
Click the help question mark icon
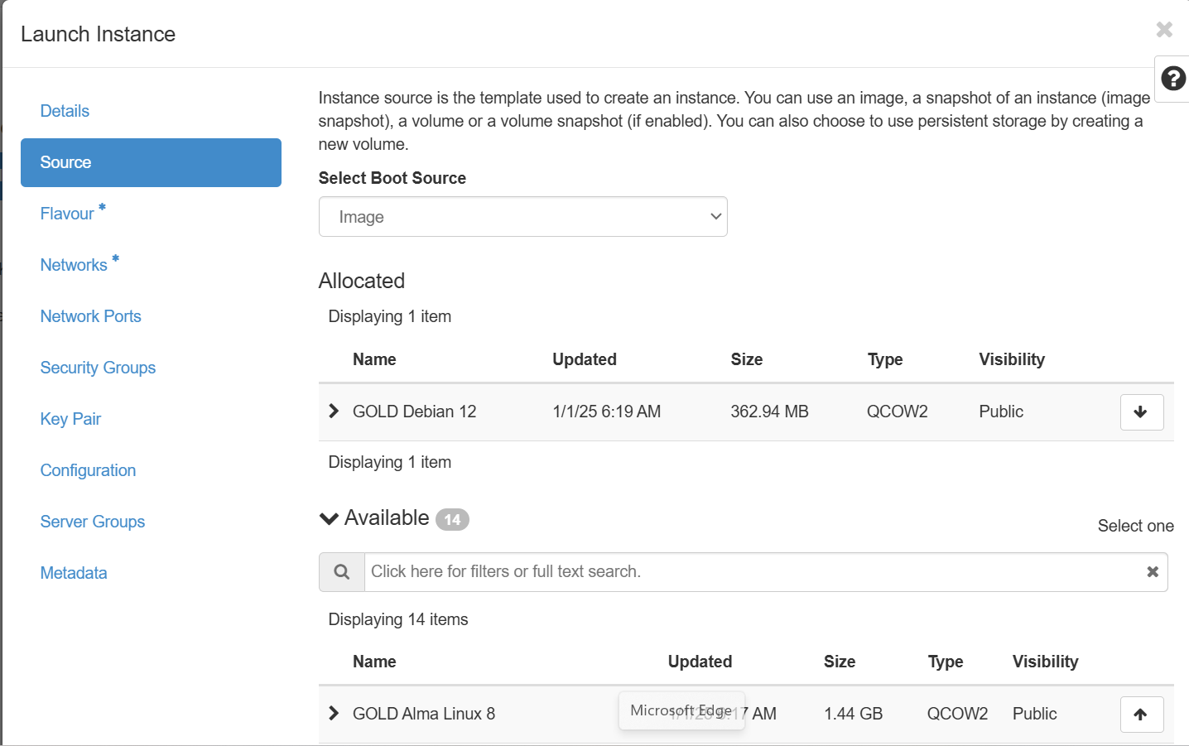[x=1172, y=79]
